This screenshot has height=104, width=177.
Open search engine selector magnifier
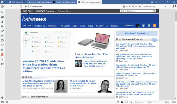(x=140, y=7)
